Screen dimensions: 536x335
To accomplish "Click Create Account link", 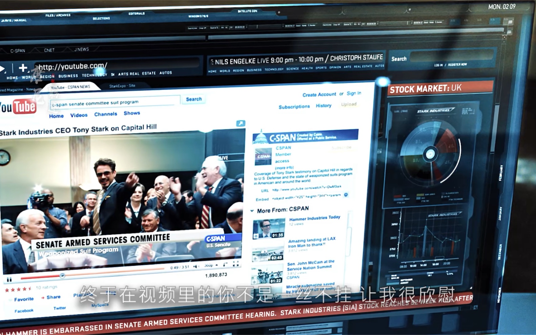I will [319, 95].
